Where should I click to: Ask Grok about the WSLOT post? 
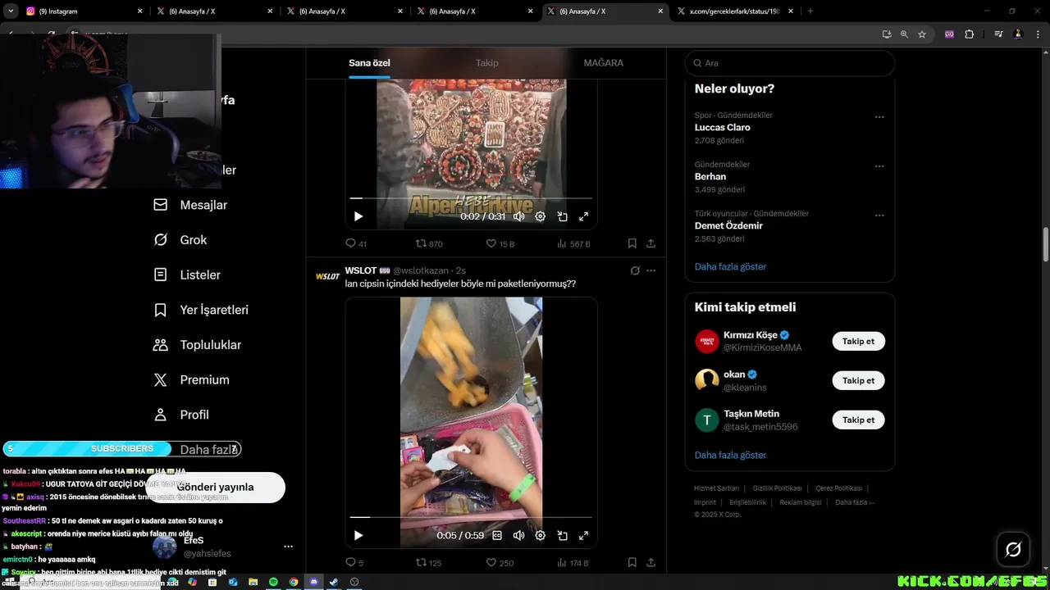click(x=635, y=270)
